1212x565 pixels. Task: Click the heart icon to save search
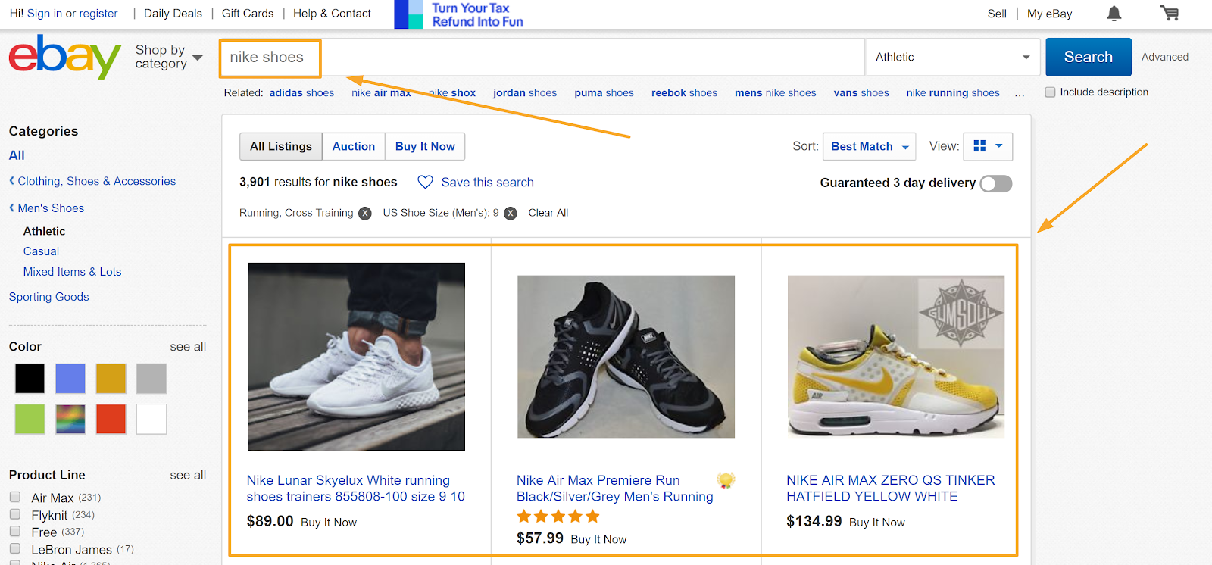425,183
